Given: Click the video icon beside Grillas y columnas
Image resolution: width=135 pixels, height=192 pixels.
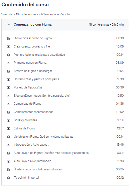Looking at the screenshot, I should coord(9,120).
